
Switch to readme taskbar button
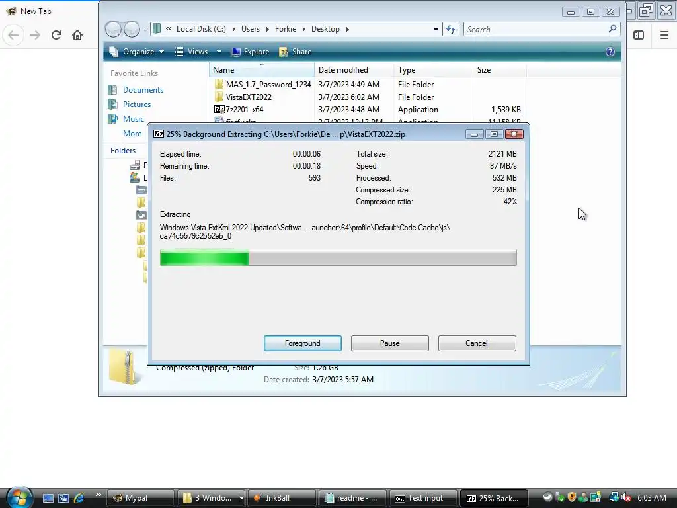pos(352,498)
